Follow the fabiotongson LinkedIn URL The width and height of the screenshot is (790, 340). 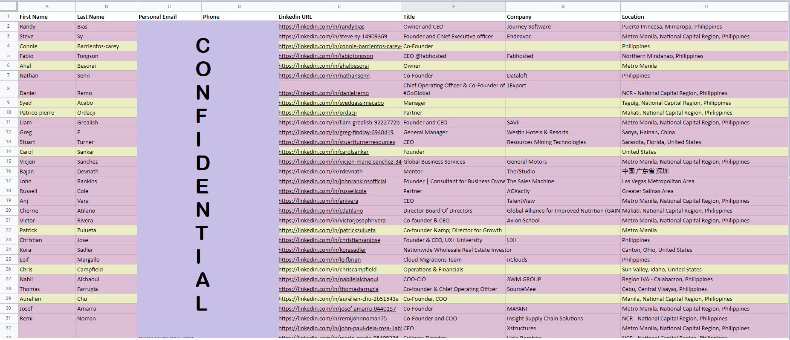[x=326, y=56]
